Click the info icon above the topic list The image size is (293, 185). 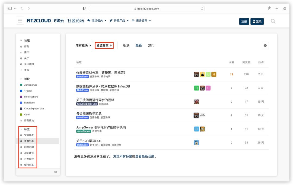[265, 45]
